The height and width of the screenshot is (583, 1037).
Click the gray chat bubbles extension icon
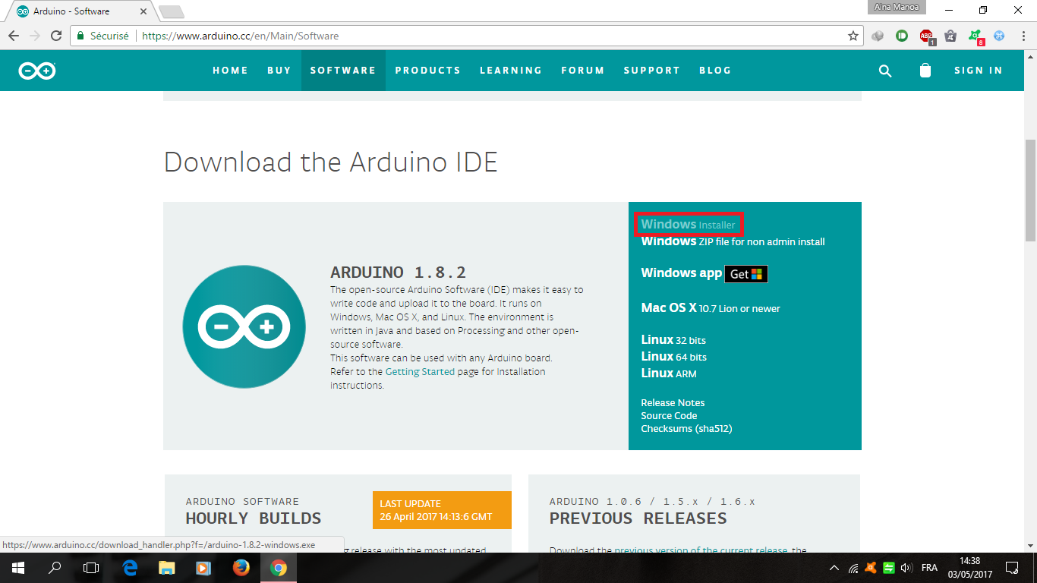coord(878,36)
